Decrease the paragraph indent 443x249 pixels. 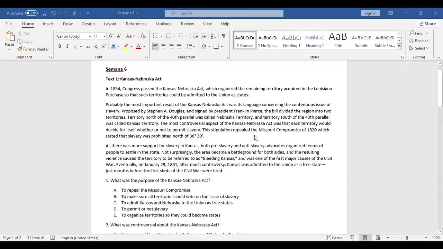point(196,36)
